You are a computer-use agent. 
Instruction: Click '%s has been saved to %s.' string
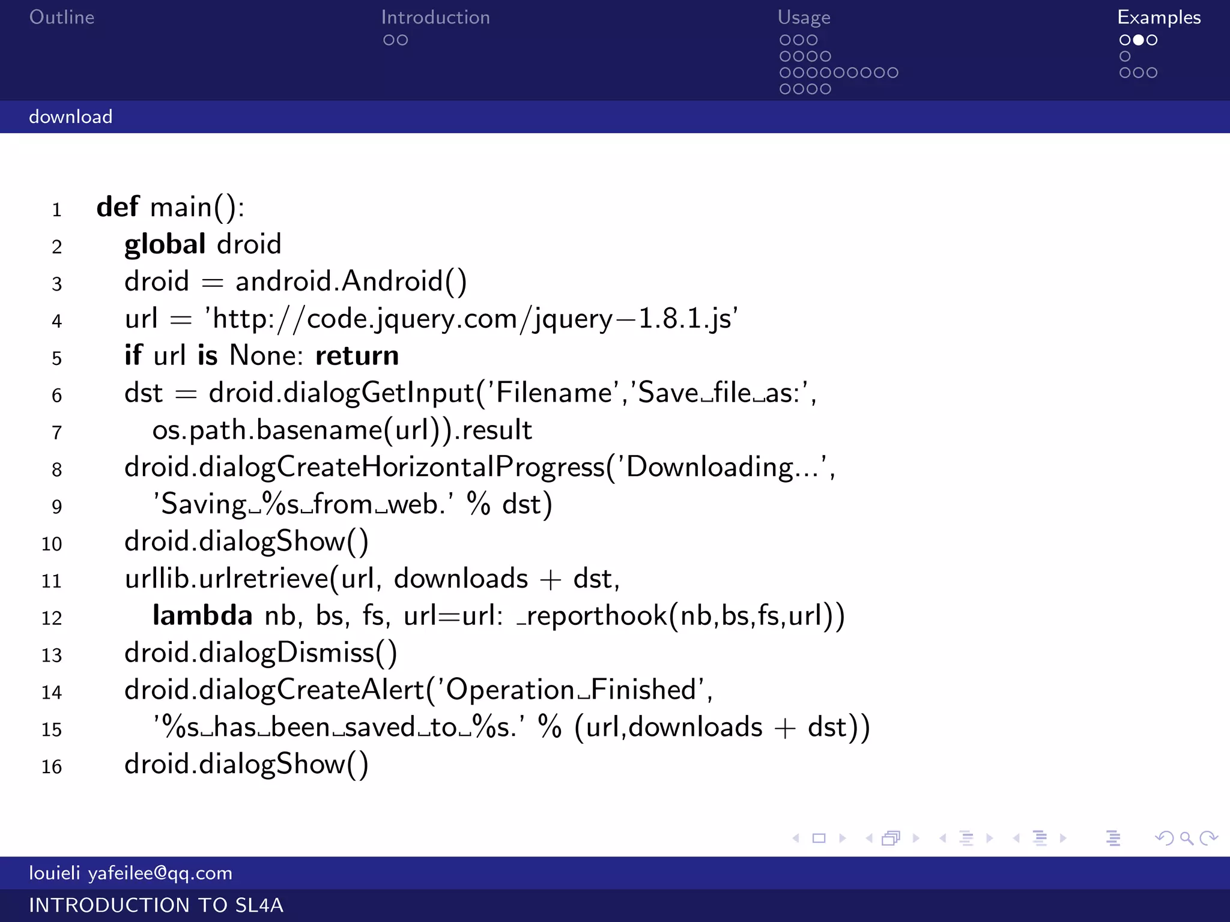click(x=339, y=728)
